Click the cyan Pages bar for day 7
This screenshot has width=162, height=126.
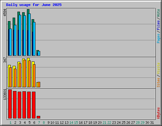click(39, 54)
